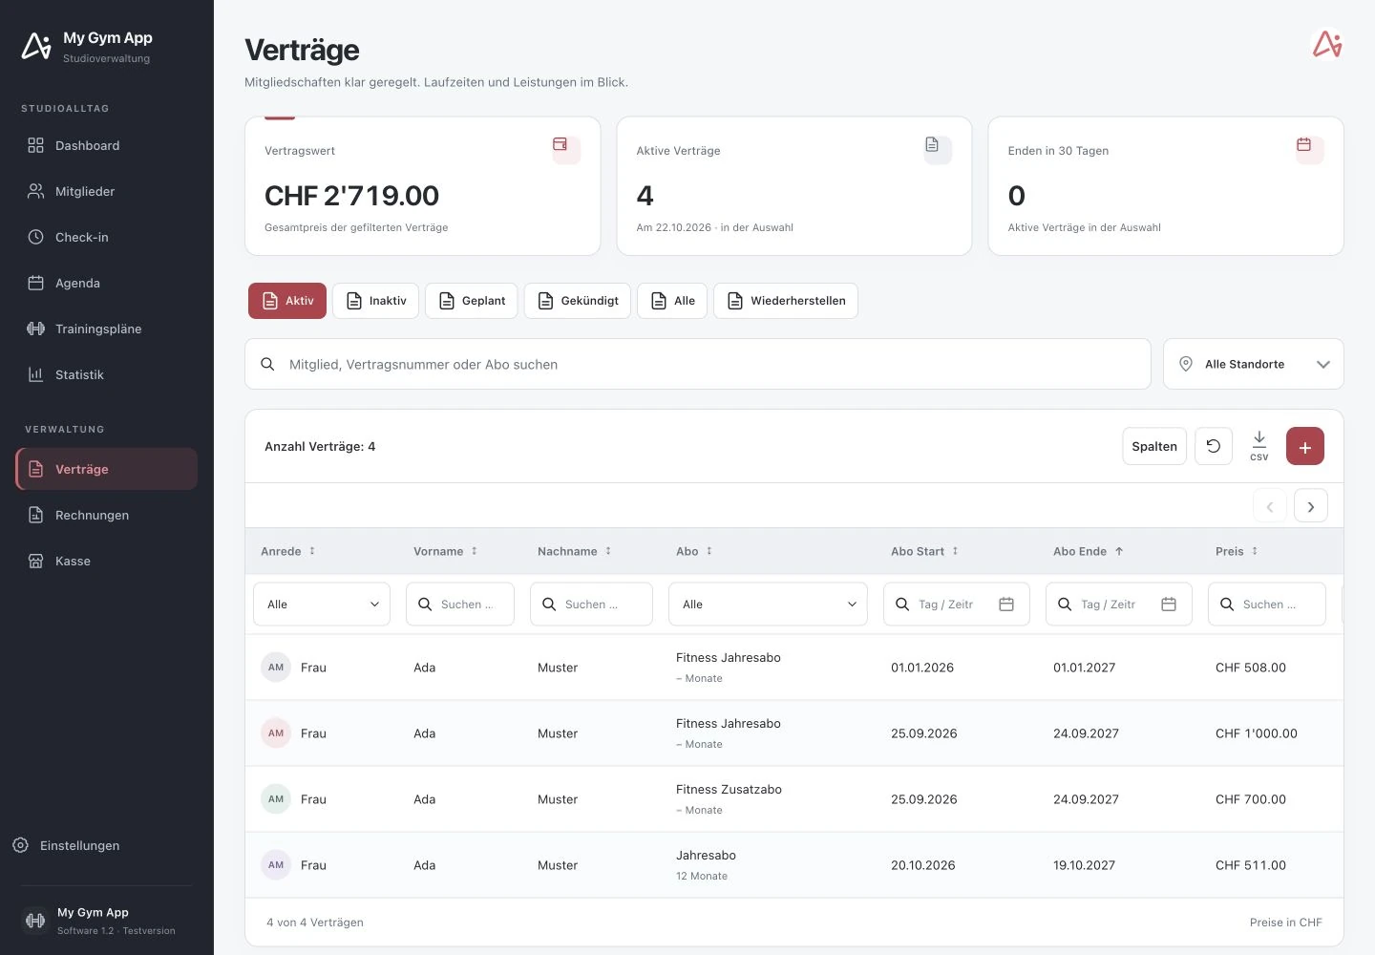Go to Mitglieder in sidebar
This screenshot has height=955, width=1375.
pos(106,191)
